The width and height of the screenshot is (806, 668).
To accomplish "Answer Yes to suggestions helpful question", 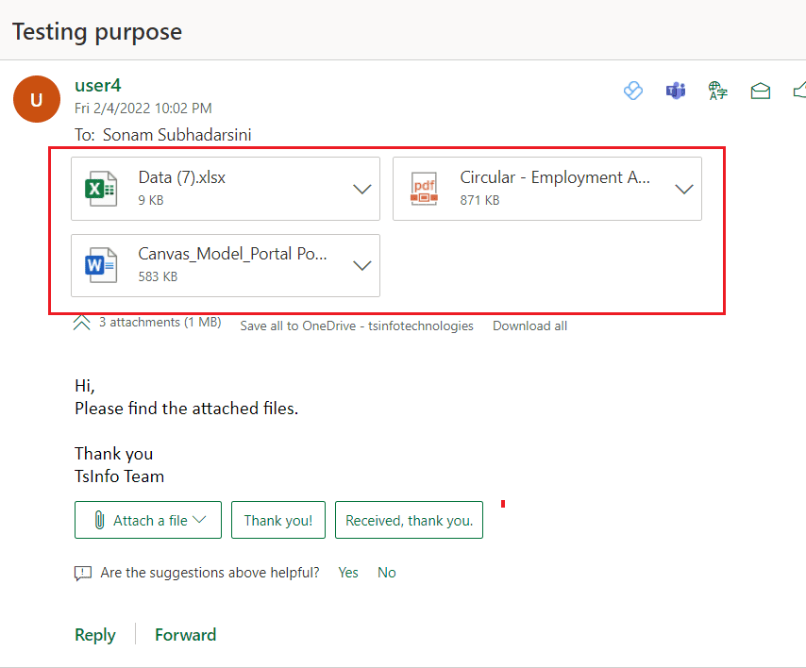I will [348, 573].
